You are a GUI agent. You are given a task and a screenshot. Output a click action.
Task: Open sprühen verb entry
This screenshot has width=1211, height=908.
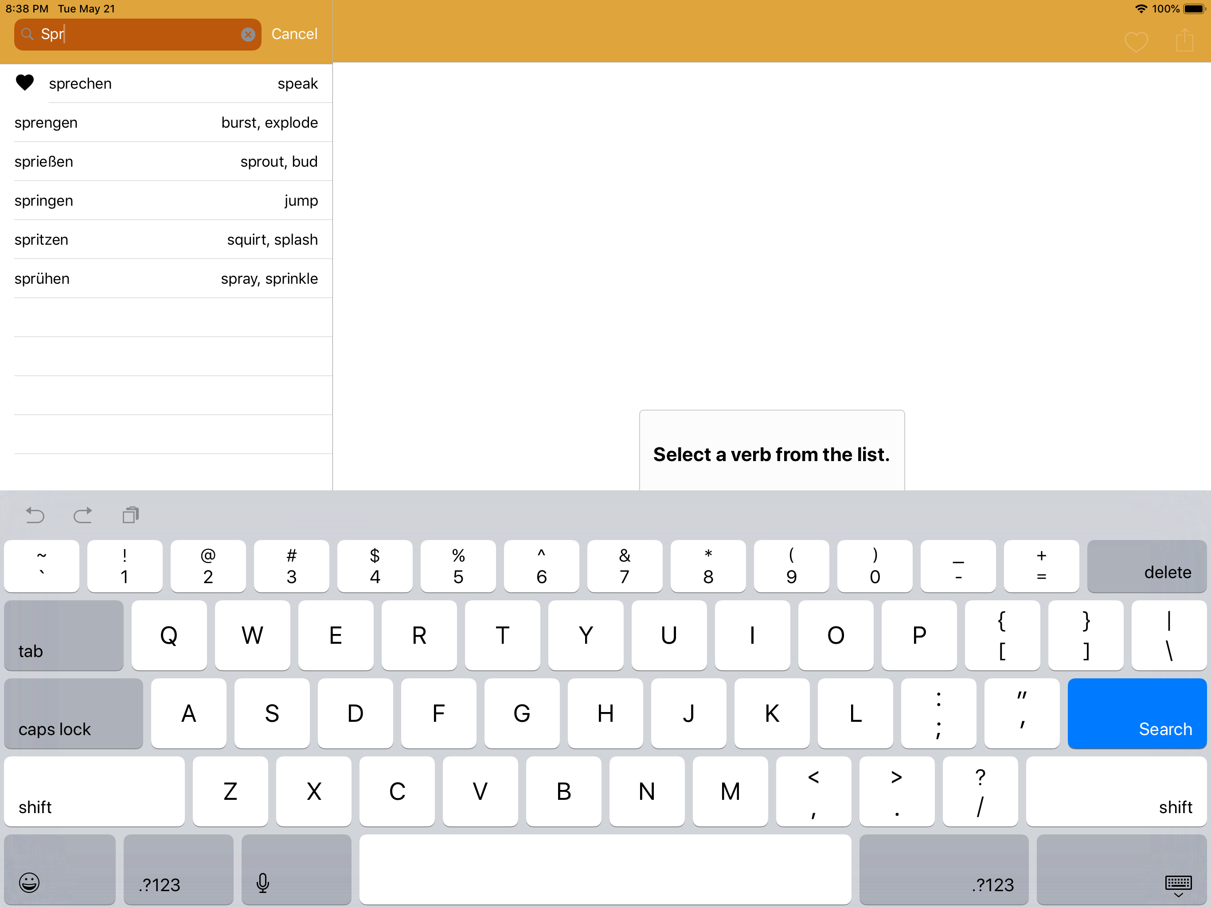[x=166, y=279]
